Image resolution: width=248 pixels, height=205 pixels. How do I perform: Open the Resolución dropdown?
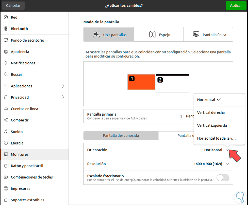pyautogui.click(x=211, y=164)
